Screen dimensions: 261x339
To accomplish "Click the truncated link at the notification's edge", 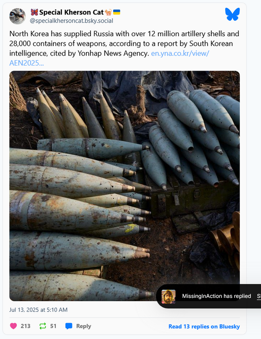I will coord(259,296).
